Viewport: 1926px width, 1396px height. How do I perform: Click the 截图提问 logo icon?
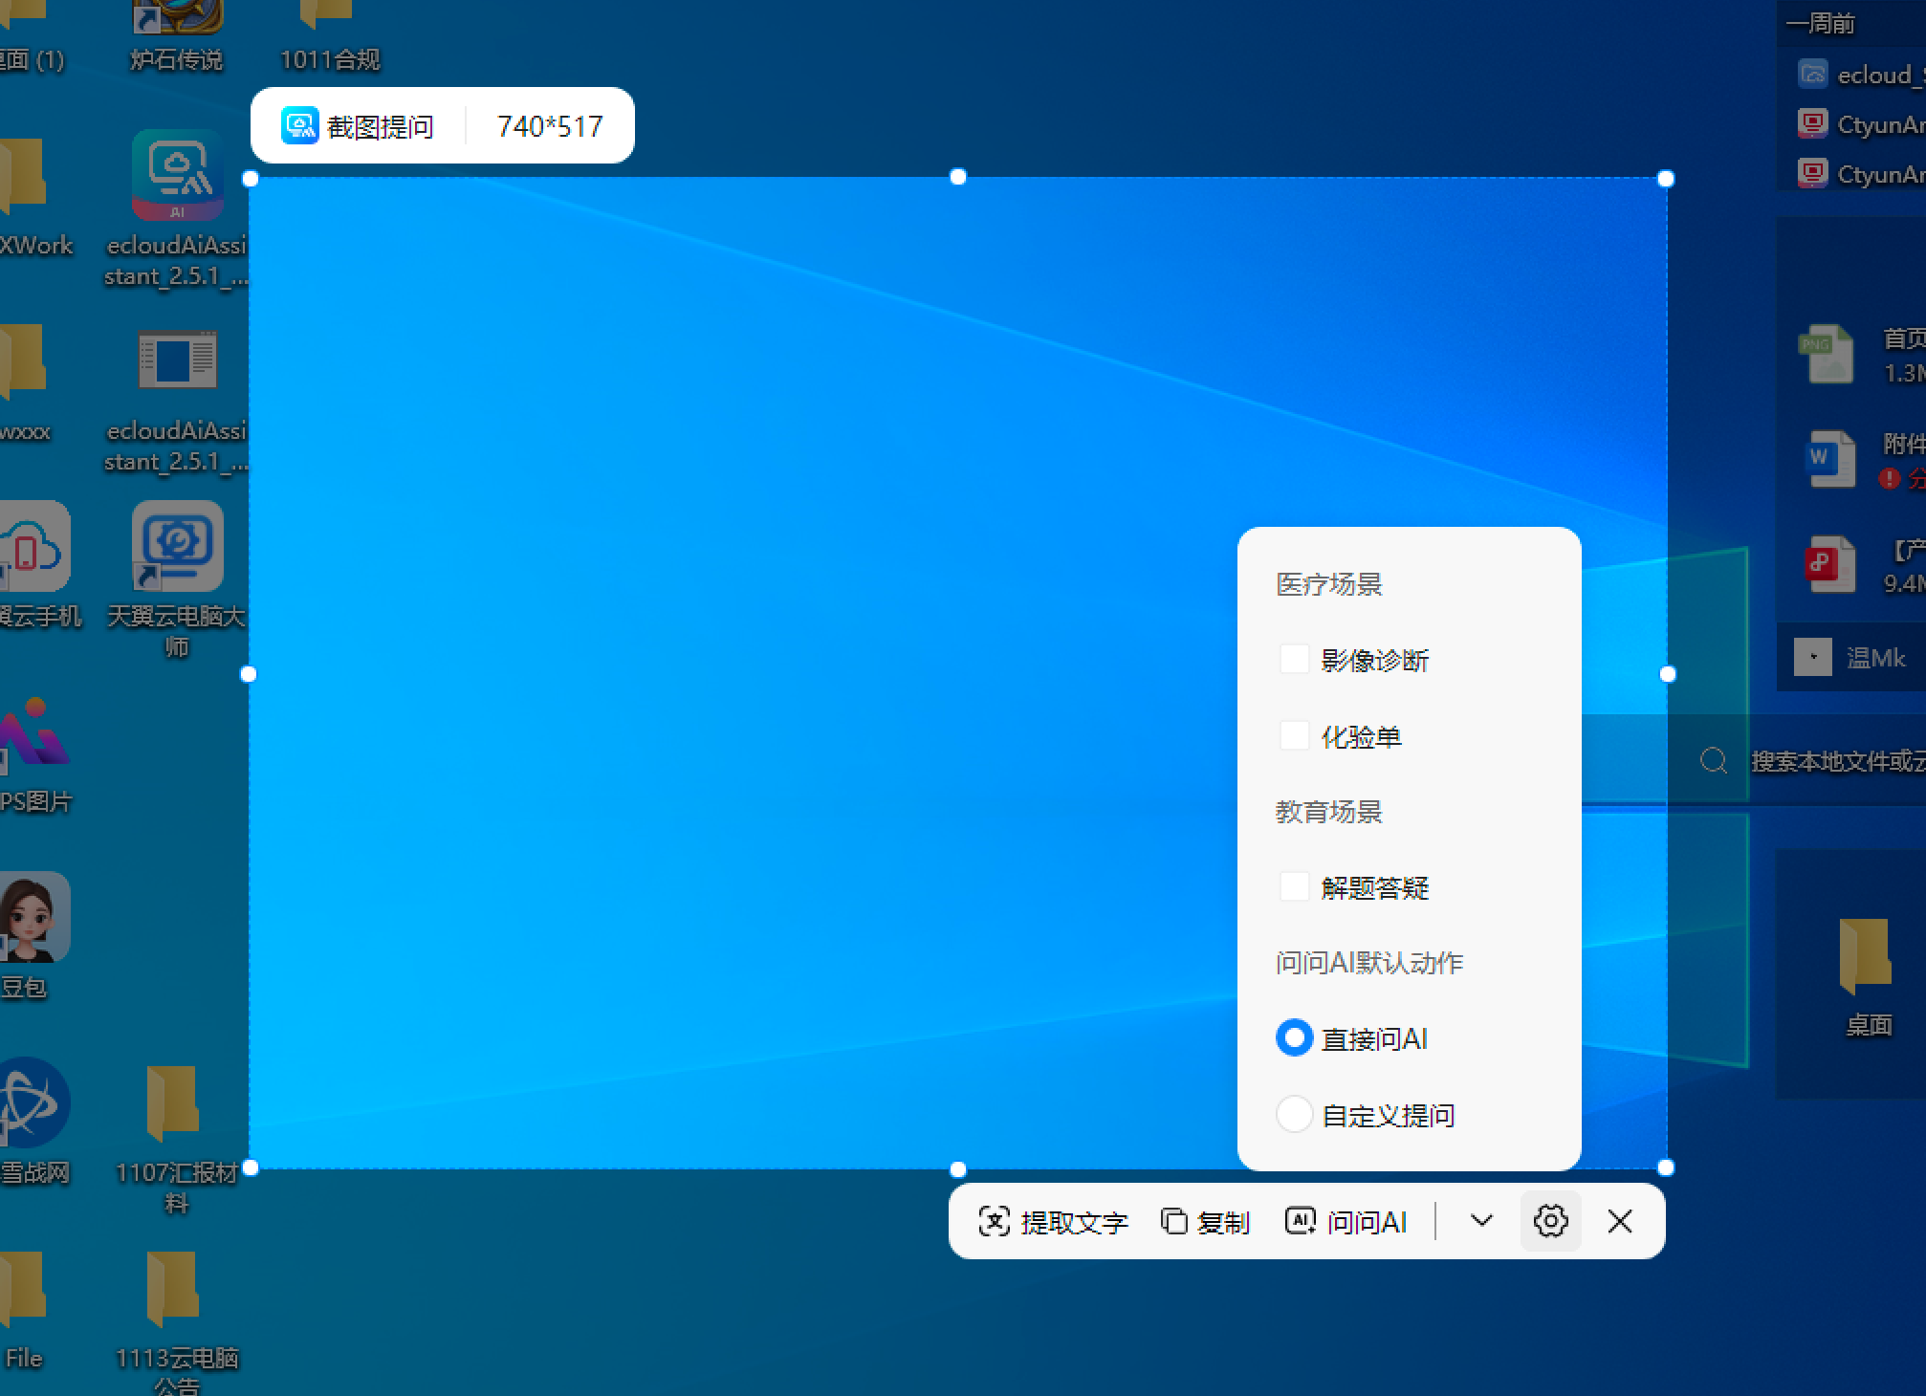click(x=299, y=126)
